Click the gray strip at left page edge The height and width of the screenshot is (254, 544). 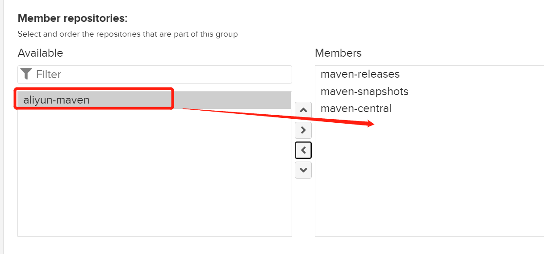pos(2,127)
